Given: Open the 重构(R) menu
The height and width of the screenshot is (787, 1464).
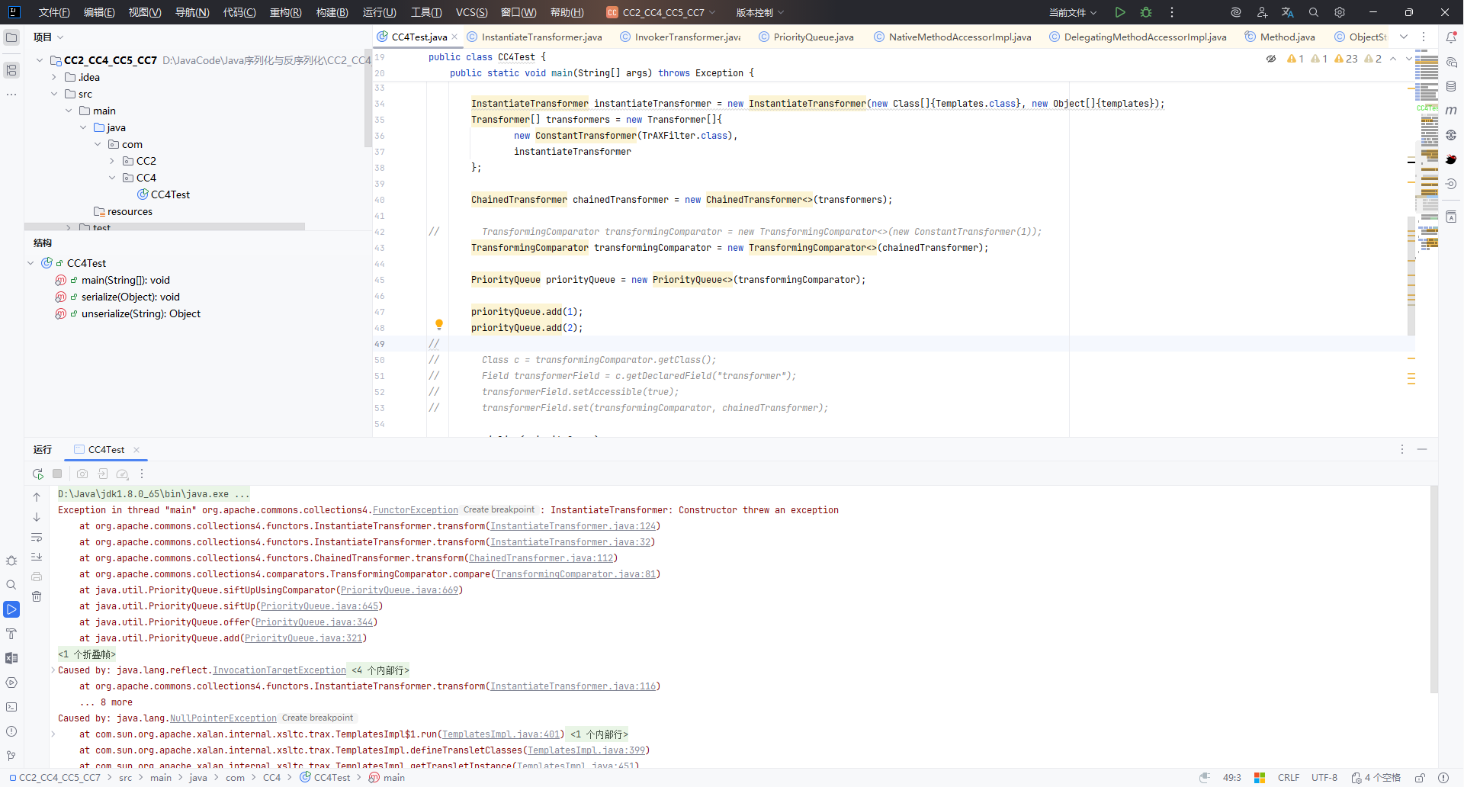Looking at the screenshot, I should 285,12.
